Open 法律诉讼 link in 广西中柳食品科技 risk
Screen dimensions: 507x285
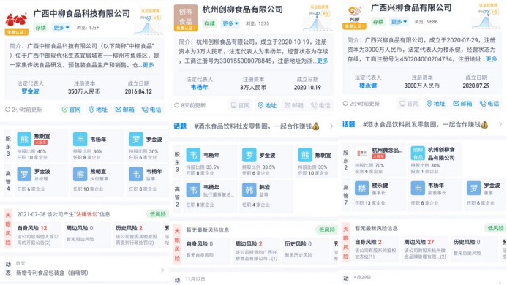[x=86, y=214]
